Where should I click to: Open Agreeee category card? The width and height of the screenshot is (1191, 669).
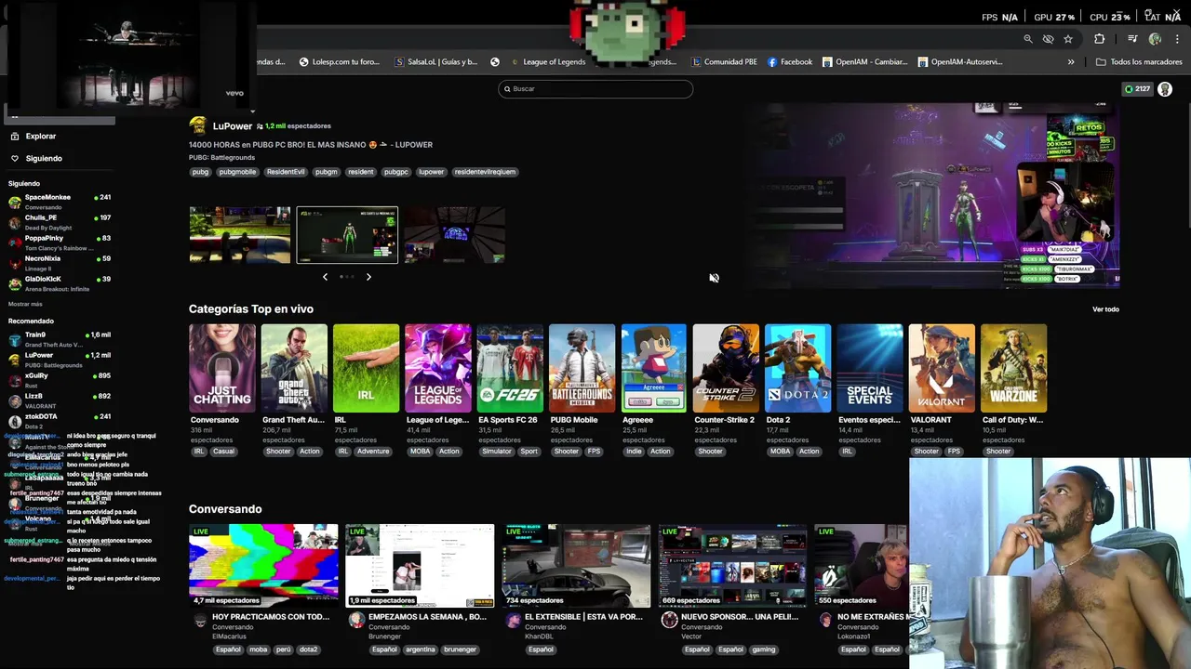pos(654,368)
